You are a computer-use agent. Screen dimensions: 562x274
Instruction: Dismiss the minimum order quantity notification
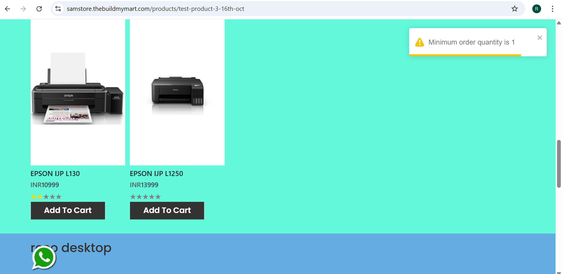click(x=540, y=38)
